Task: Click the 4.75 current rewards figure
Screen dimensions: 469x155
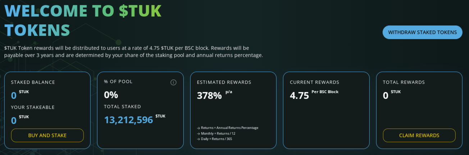Action: point(299,96)
